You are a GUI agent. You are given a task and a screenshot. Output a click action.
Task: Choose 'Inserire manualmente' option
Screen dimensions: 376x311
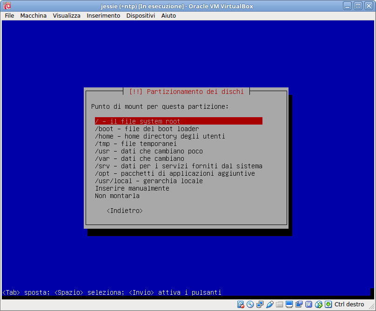[x=178, y=188]
